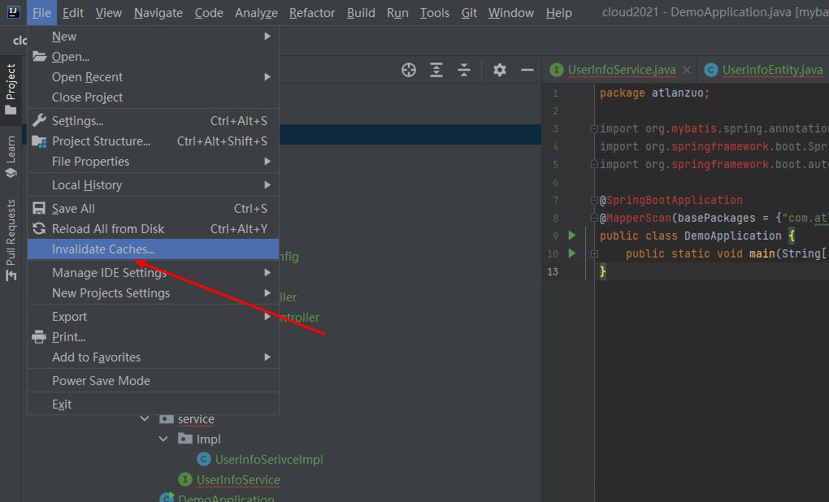Collapse the Impl folder in project tree
The image size is (829, 502).
pos(163,439)
